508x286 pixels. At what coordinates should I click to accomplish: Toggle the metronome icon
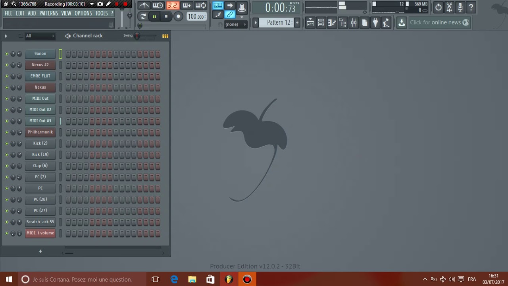click(144, 5)
